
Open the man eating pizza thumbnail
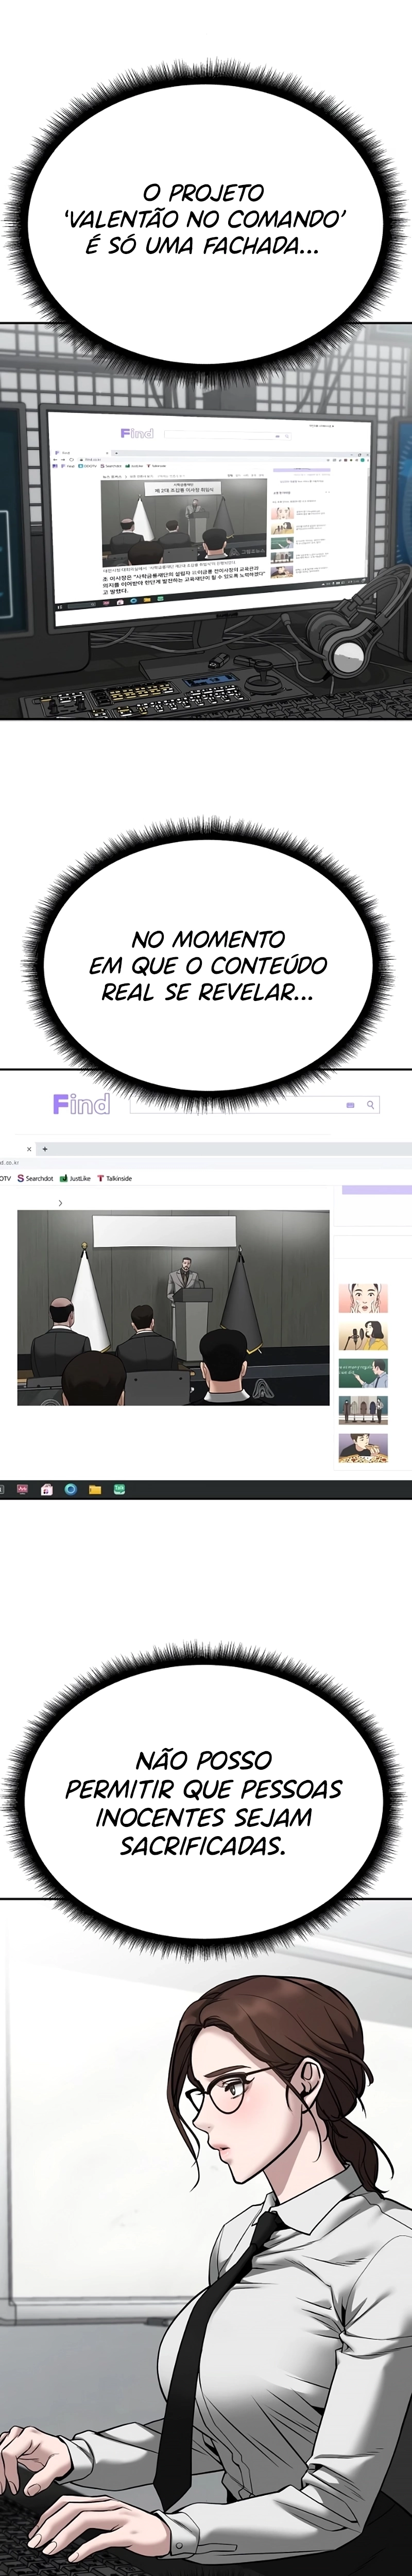pyautogui.click(x=363, y=1447)
